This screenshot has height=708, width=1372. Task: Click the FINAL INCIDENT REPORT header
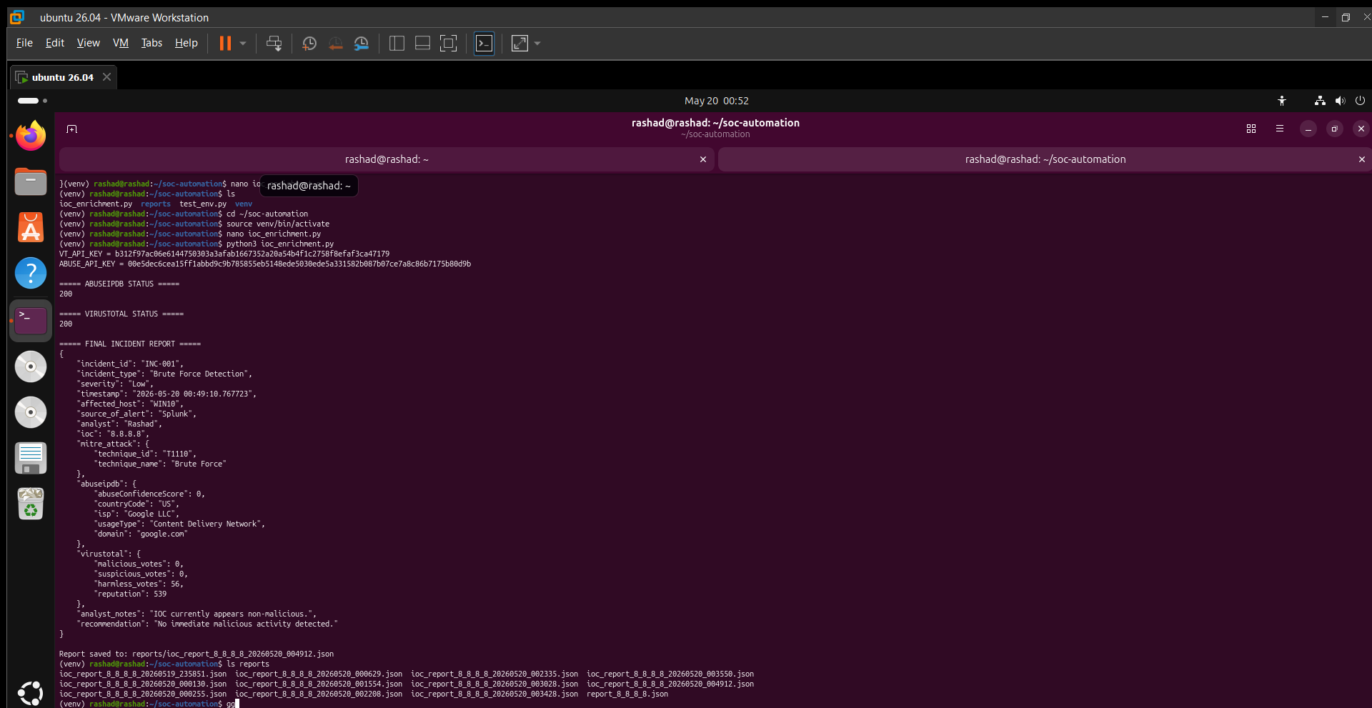[130, 344]
